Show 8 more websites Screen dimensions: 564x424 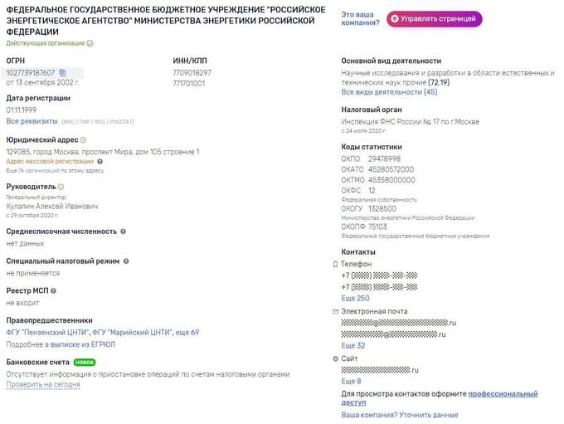[x=351, y=381]
